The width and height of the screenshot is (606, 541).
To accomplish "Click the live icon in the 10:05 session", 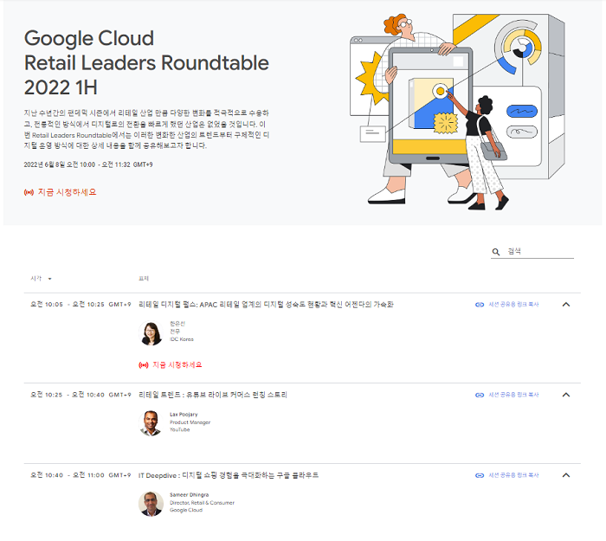I will point(144,365).
